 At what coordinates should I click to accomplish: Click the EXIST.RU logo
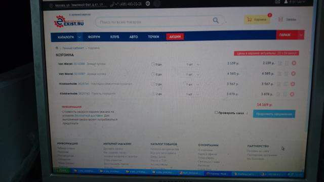[x=69, y=22]
